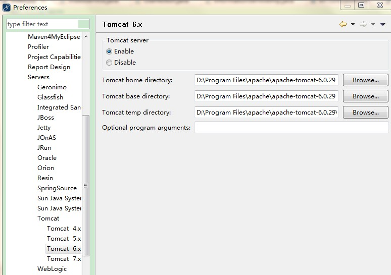Viewport: 391px width, 275px height.
Task: Select Tomcat 5.x in the tree
Action: (64, 239)
